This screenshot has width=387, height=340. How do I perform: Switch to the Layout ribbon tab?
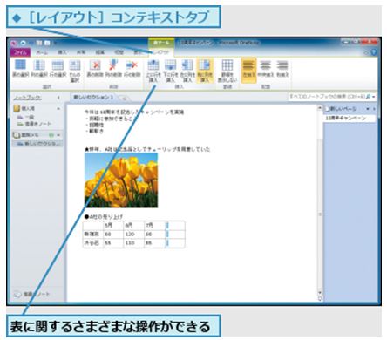point(160,52)
